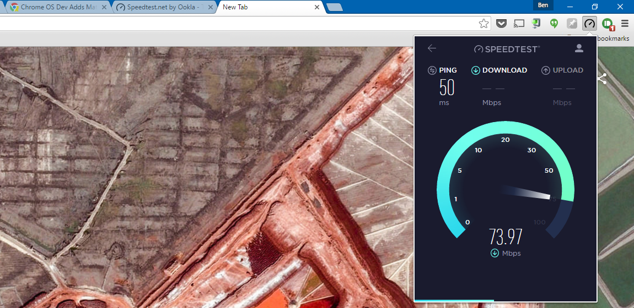
Task: Click the Speedtest extension toolbar icon
Action: click(x=590, y=24)
